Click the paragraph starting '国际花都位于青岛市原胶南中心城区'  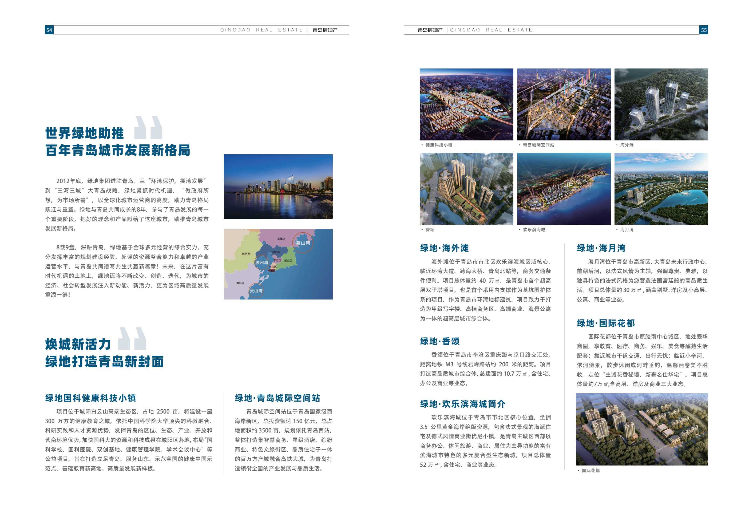642,360
